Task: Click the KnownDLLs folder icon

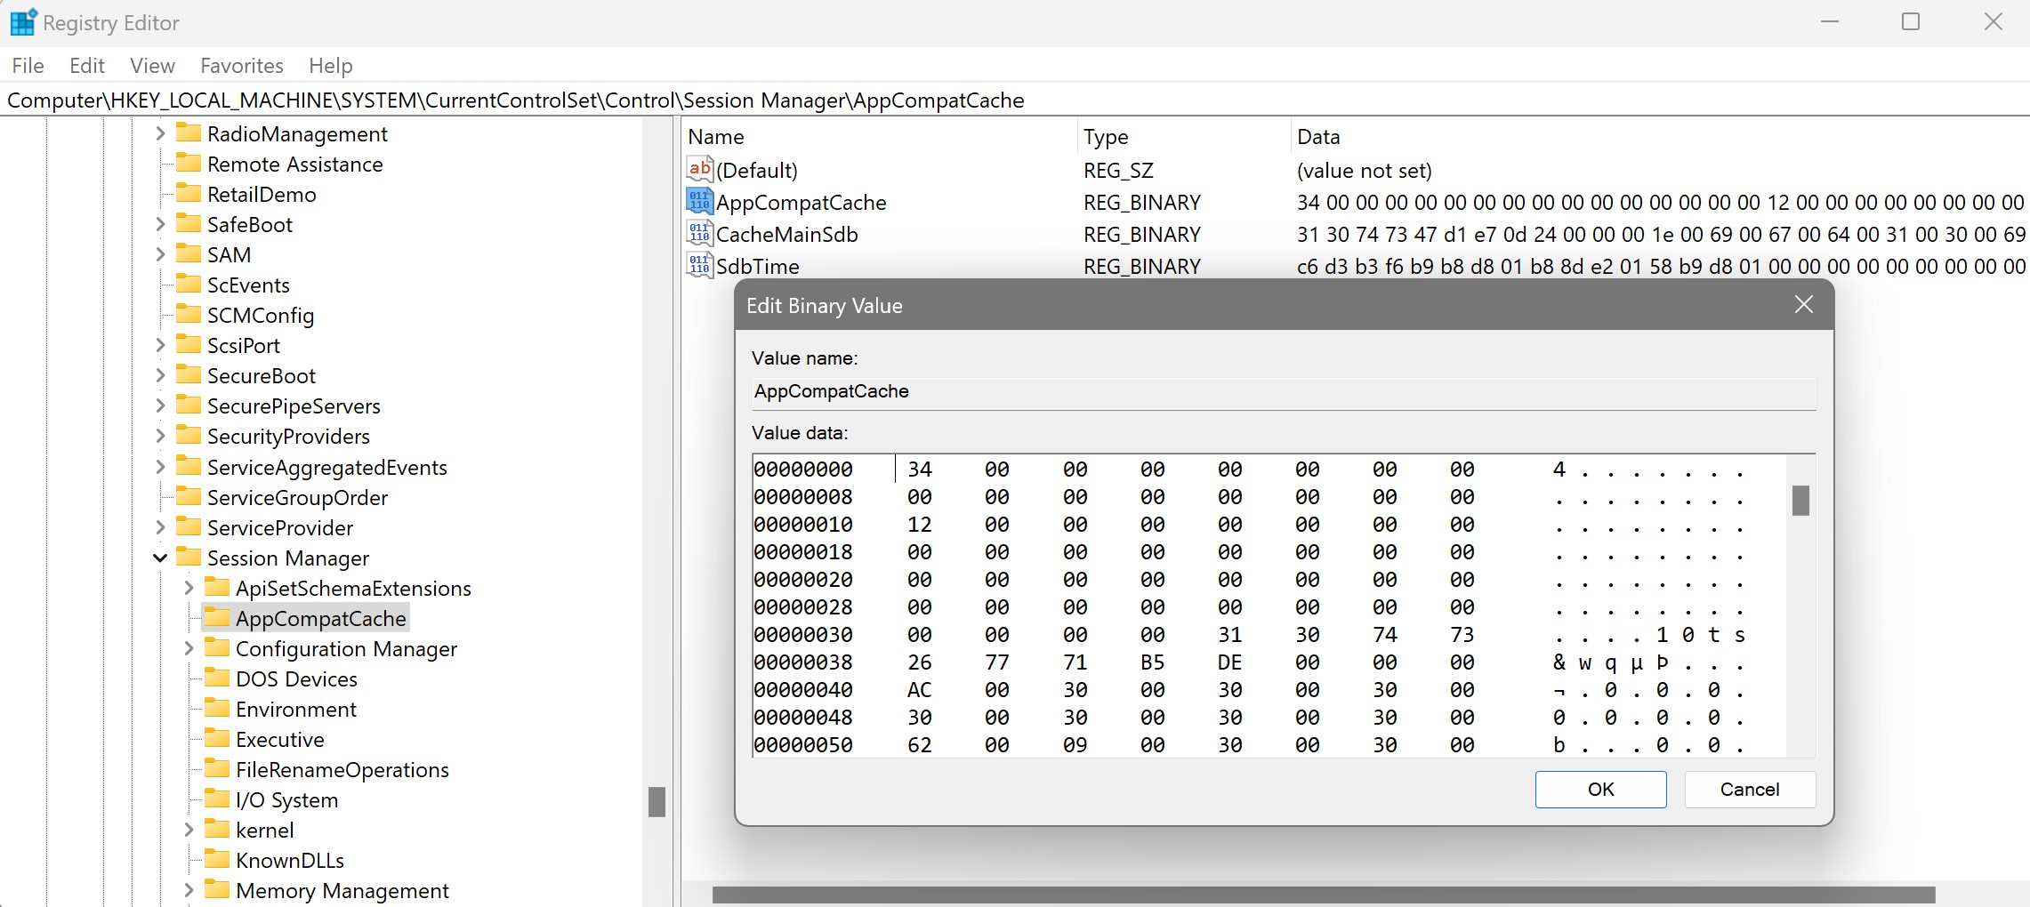Action: (x=216, y=860)
